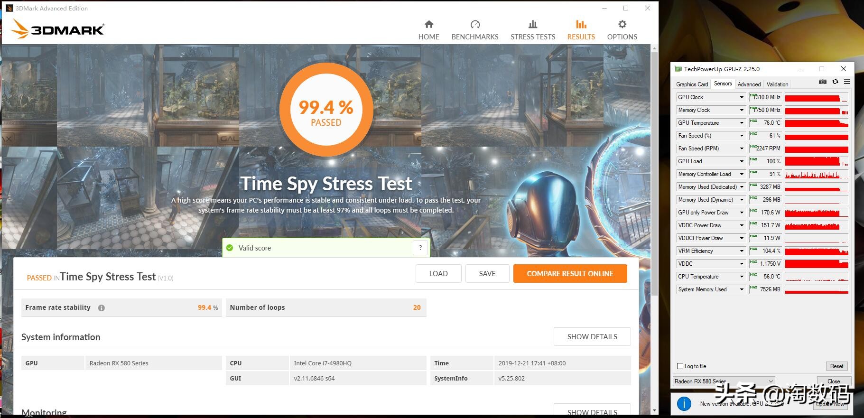864x418 pixels.
Task: Click the Intel Core i7-4980HQ cell
Action: 357,363
